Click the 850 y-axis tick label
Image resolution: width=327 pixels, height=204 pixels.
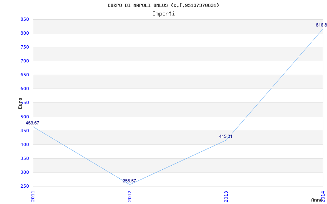tap(25, 20)
